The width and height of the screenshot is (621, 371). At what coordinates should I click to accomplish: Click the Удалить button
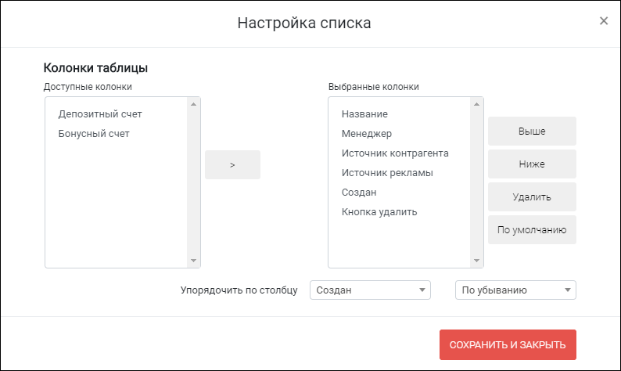(x=532, y=197)
